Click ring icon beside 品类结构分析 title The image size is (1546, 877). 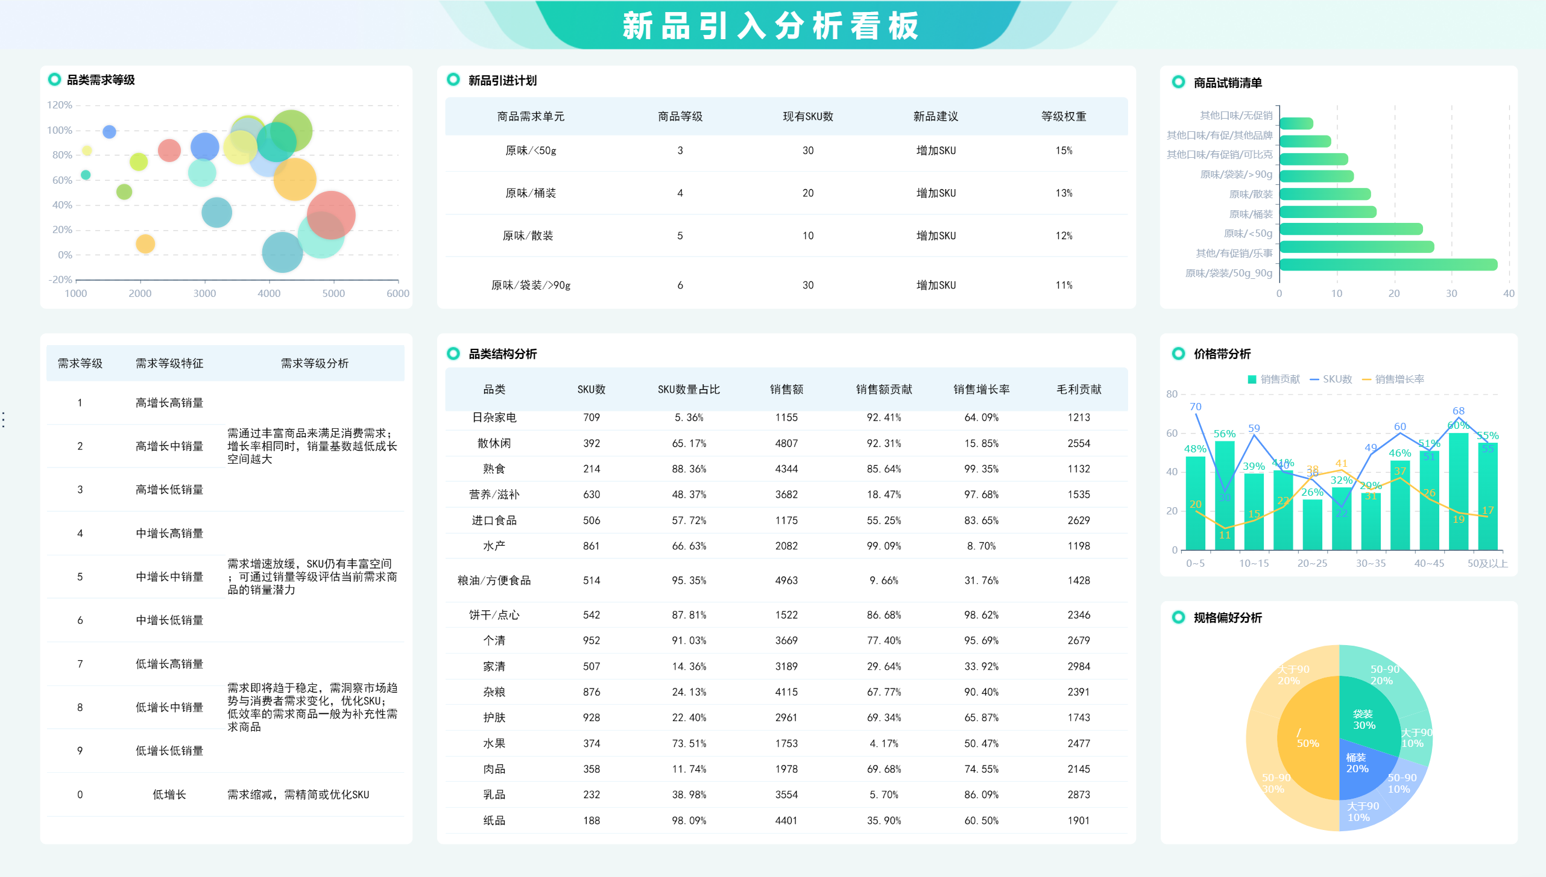pos(453,354)
